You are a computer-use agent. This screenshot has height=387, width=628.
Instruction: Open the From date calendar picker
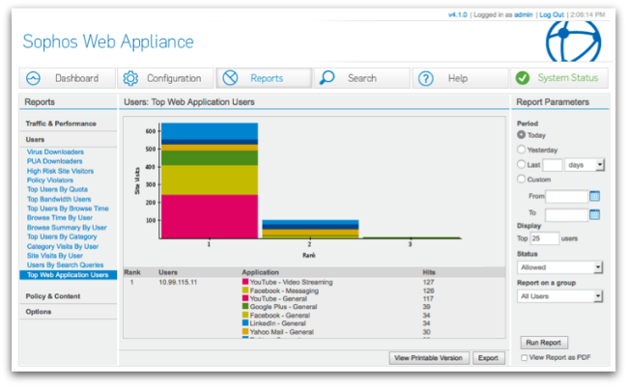coord(595,196)
